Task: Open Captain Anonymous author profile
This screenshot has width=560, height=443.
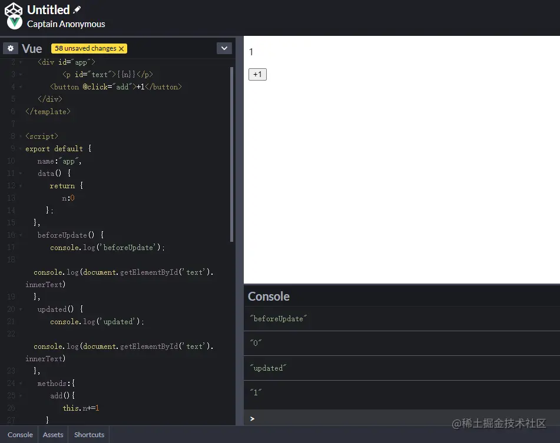Action: coord(66,24)
